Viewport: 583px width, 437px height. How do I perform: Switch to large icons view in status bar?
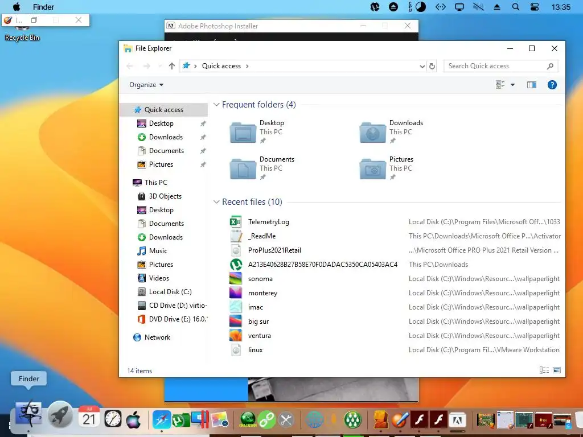[557, 370]
